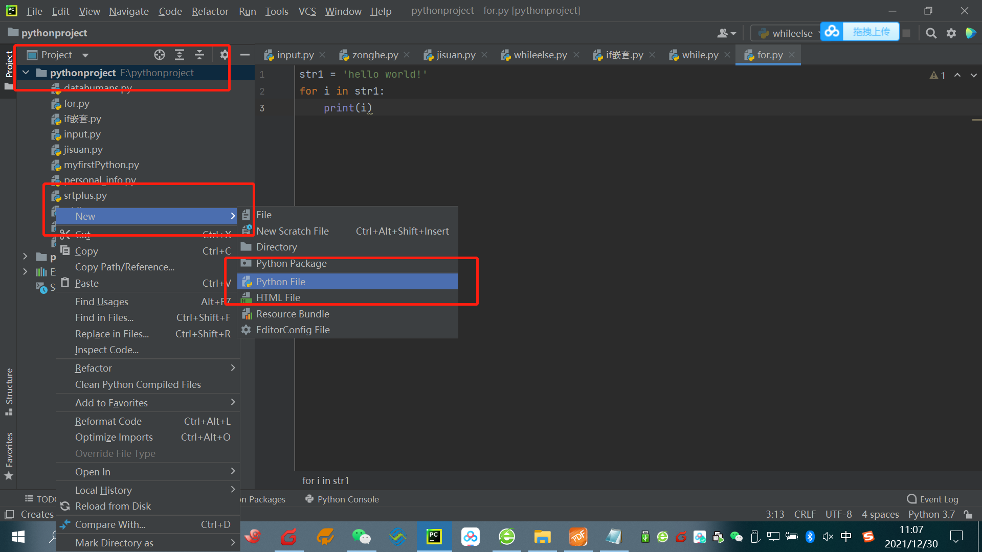Open Project panel gear options
982x552 pixels.
[x=224, y=55]
